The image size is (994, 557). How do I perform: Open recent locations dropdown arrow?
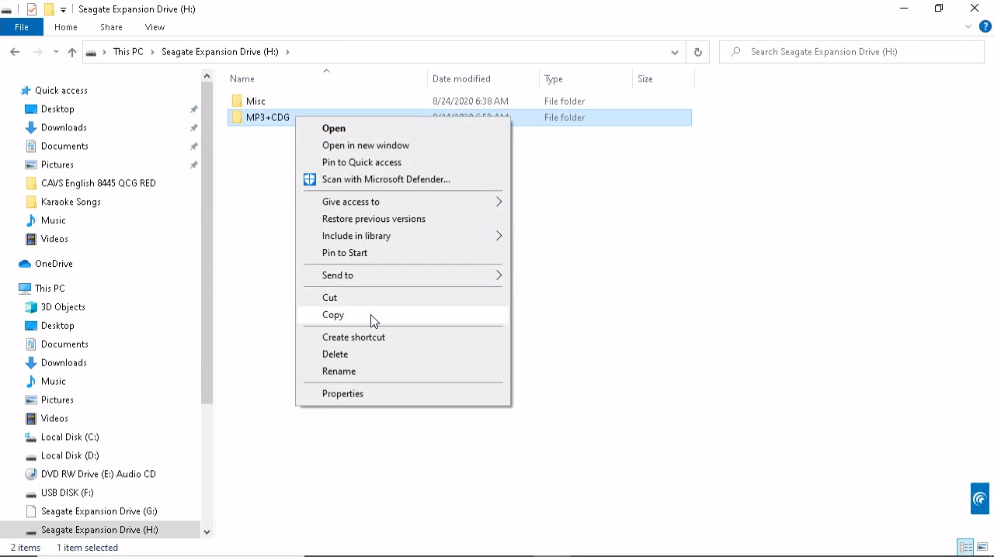tap(56, 52)
